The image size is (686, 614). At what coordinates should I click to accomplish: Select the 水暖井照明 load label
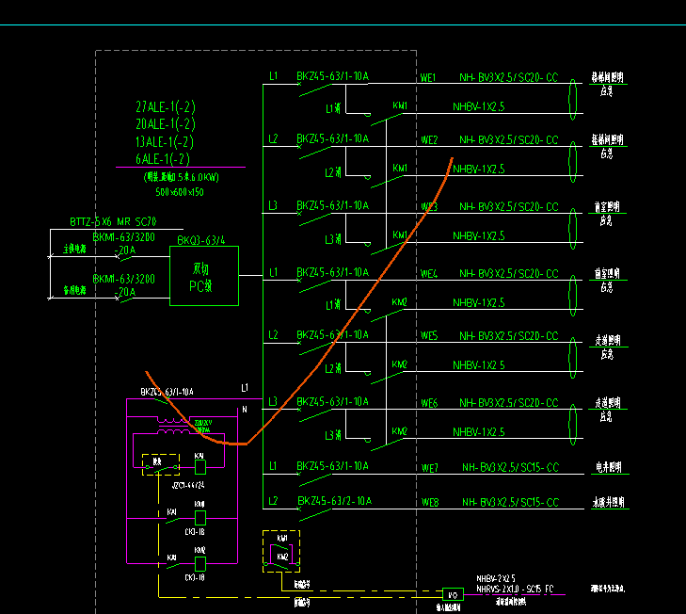(609, 502)
